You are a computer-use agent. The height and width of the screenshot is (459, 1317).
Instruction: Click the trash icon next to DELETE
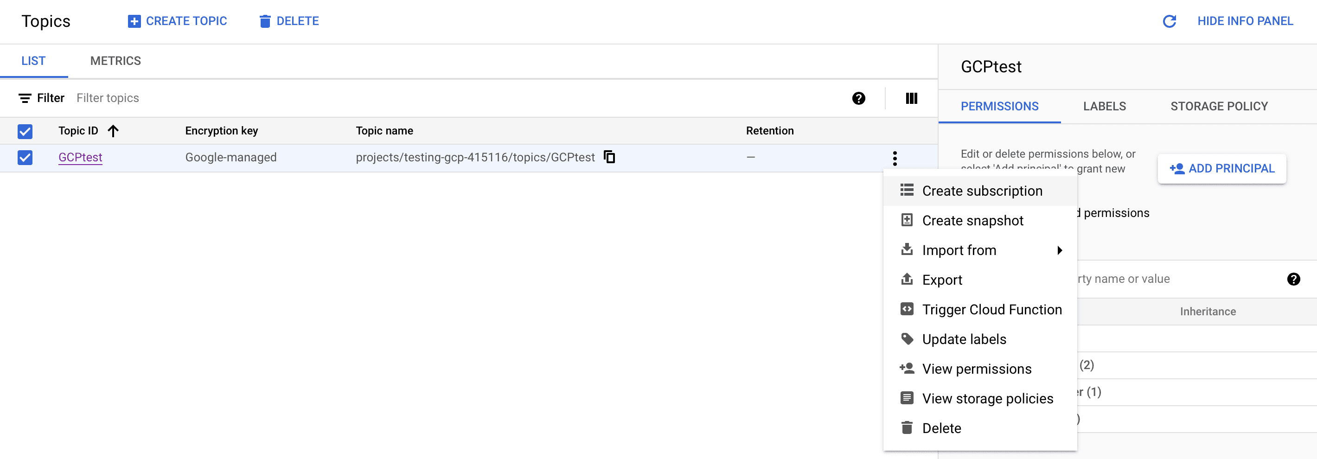click(265, 21)
